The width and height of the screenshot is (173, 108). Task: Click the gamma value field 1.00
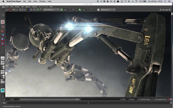84,10
